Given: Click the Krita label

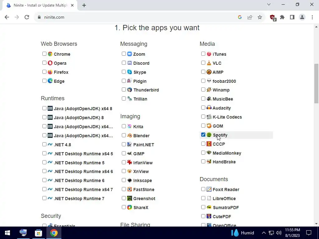Looking at the screenshot, I should point(138,127).
